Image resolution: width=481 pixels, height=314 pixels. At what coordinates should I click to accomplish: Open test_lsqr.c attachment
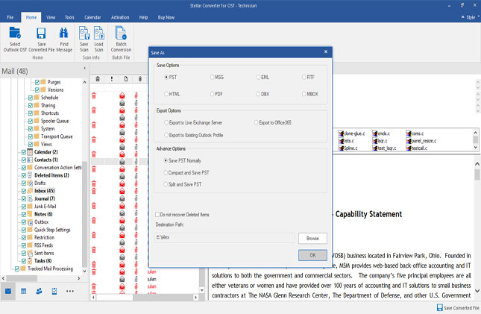tap(384, 148)
